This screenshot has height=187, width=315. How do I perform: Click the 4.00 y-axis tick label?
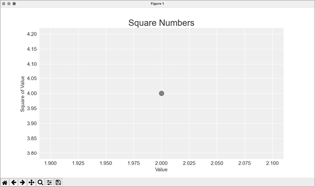(x=32, y=93)
